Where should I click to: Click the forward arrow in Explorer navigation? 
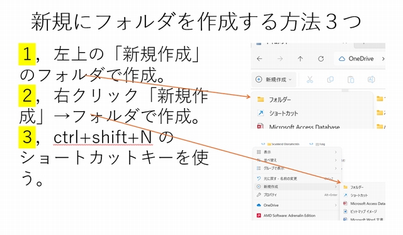(280, 59)
